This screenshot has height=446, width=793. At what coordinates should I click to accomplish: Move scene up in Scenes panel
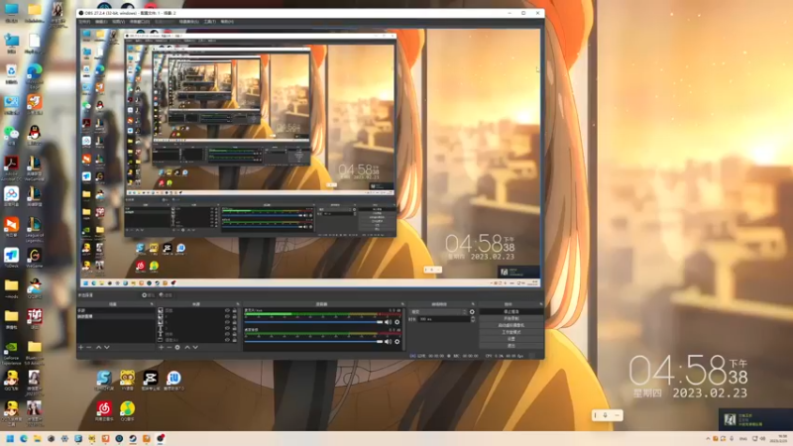[x=98, y=348]
